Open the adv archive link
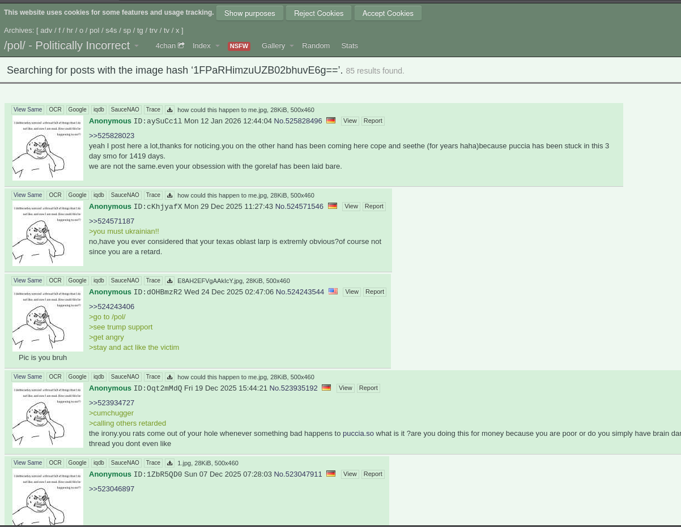The image size is (681, 527). tap(46, 31)
